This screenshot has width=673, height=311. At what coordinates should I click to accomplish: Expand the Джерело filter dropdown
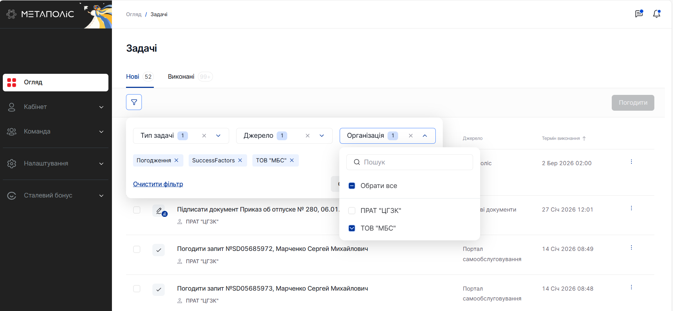[321, 136]
